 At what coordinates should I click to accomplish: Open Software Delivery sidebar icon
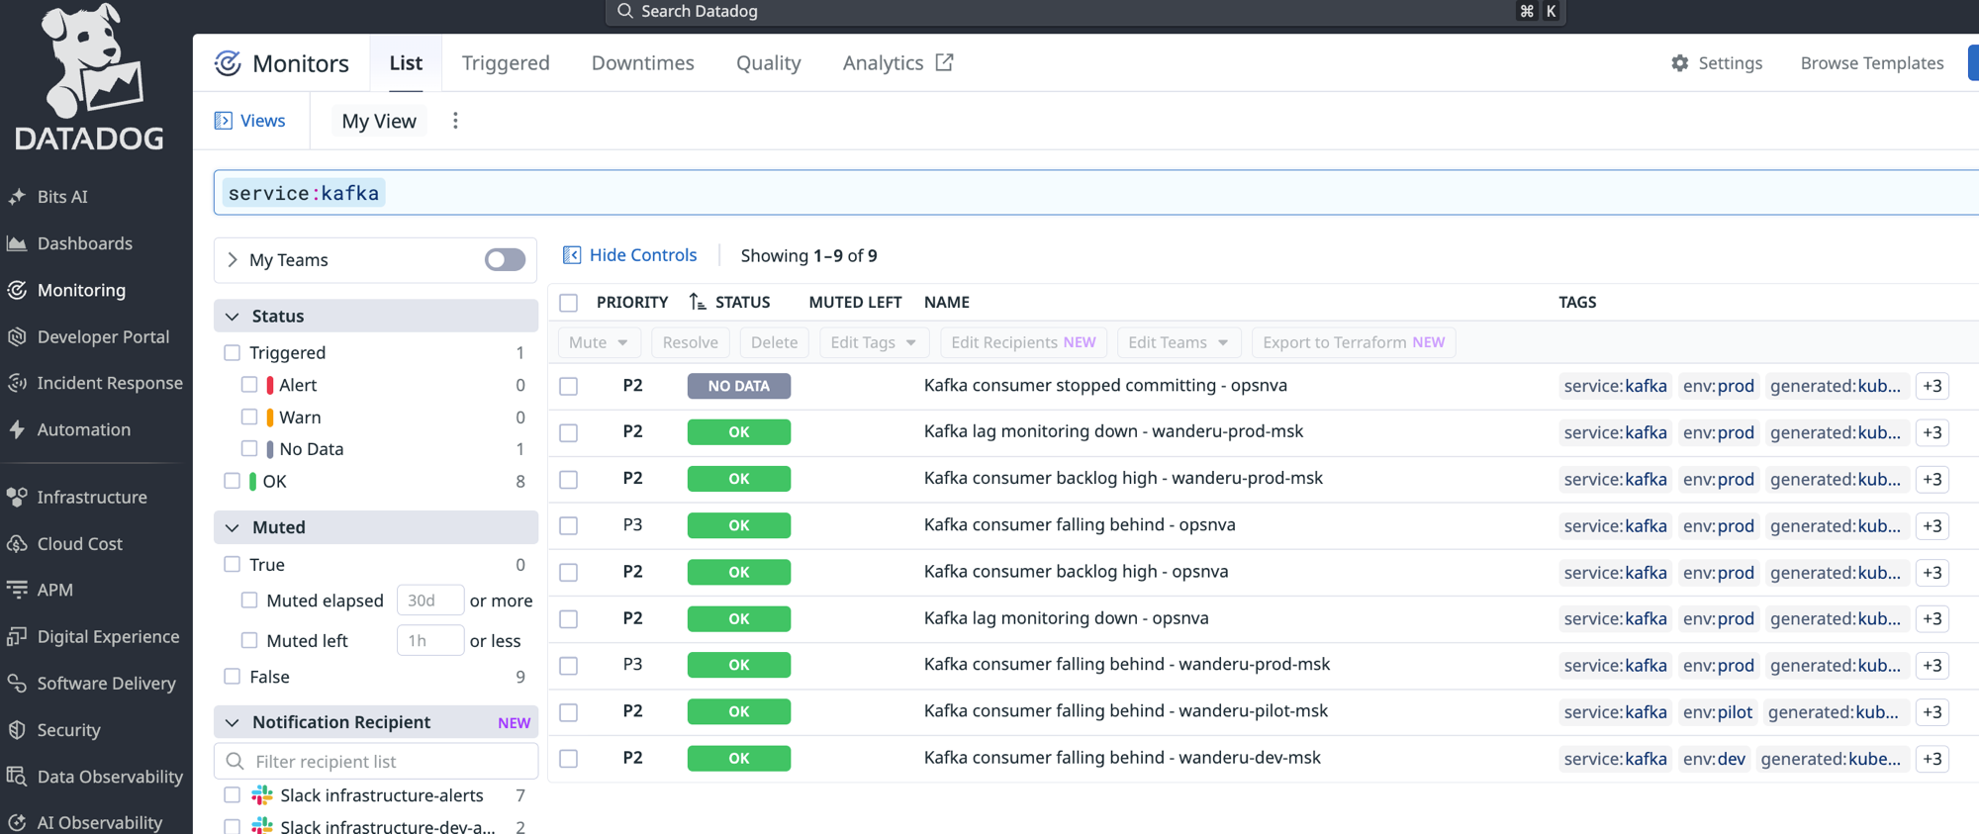point(17,683)
